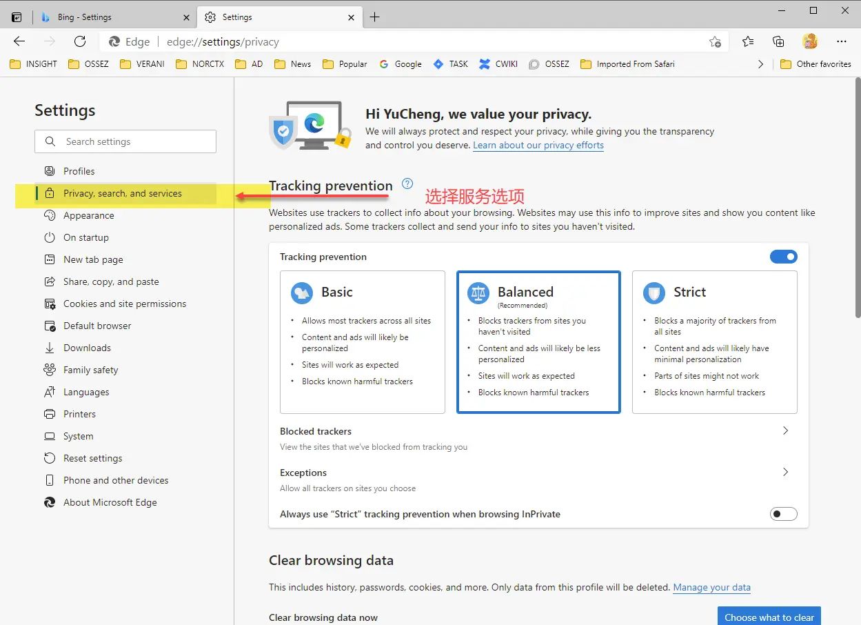Open the Favorites list icon

coord(748,41)
